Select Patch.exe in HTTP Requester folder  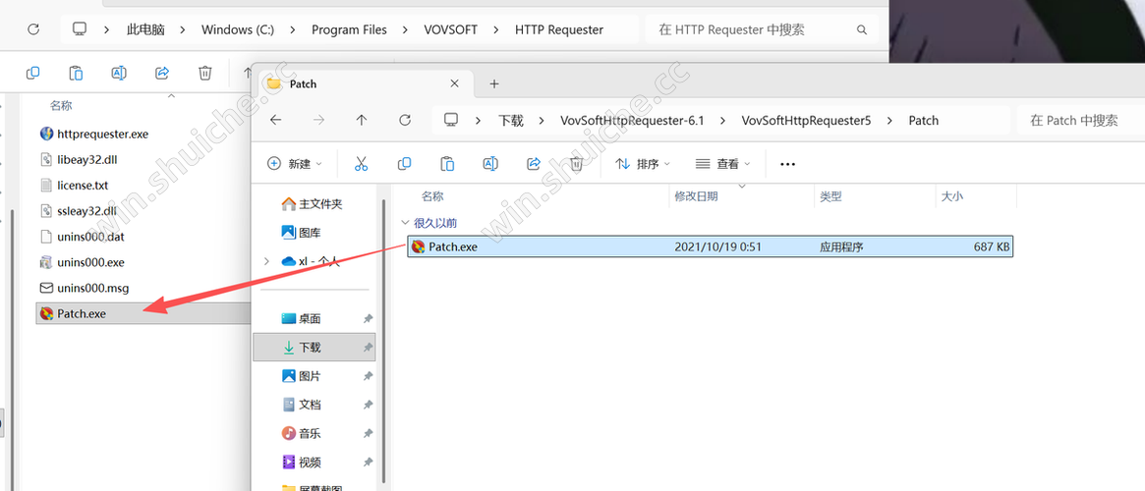[143, 313]
